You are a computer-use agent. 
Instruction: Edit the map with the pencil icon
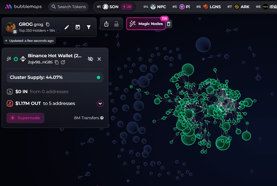(x=67, y=27)
